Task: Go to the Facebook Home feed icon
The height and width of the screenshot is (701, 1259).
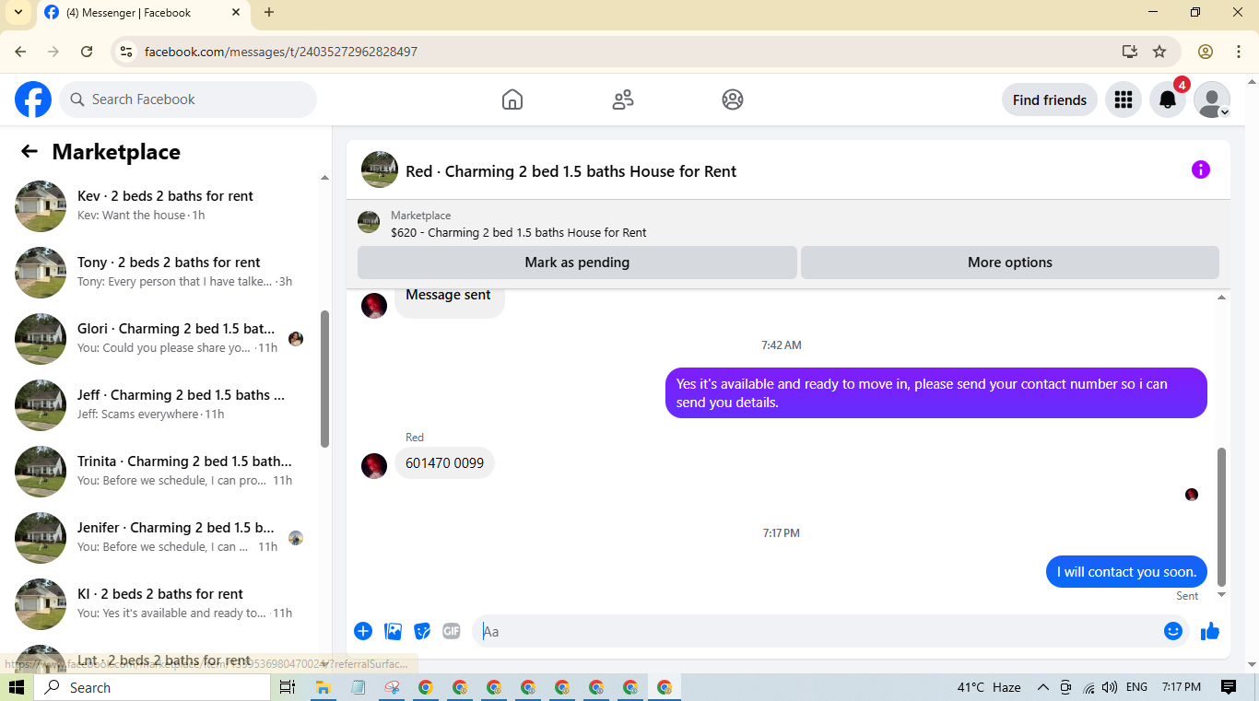Action: [x=512, y=99]
